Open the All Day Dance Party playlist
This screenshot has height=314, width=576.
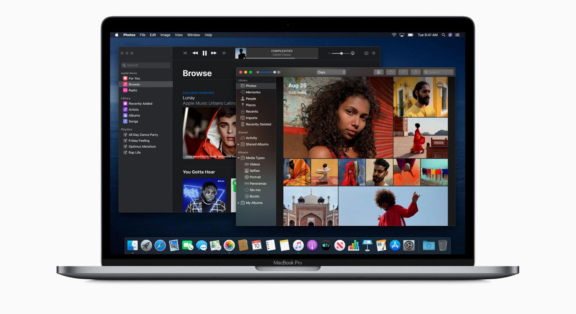point(146,135)
